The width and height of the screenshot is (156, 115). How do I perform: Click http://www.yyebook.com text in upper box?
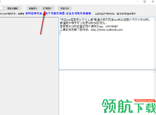tap(107, 30)
